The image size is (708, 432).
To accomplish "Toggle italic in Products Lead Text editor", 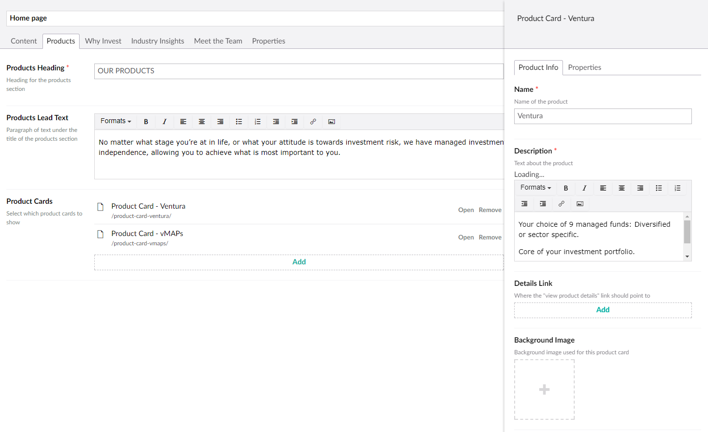I will 165,122.
